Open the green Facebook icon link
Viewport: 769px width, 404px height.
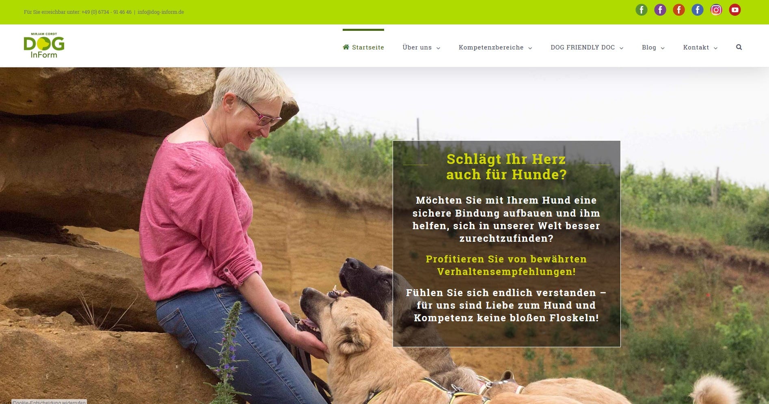642,10
